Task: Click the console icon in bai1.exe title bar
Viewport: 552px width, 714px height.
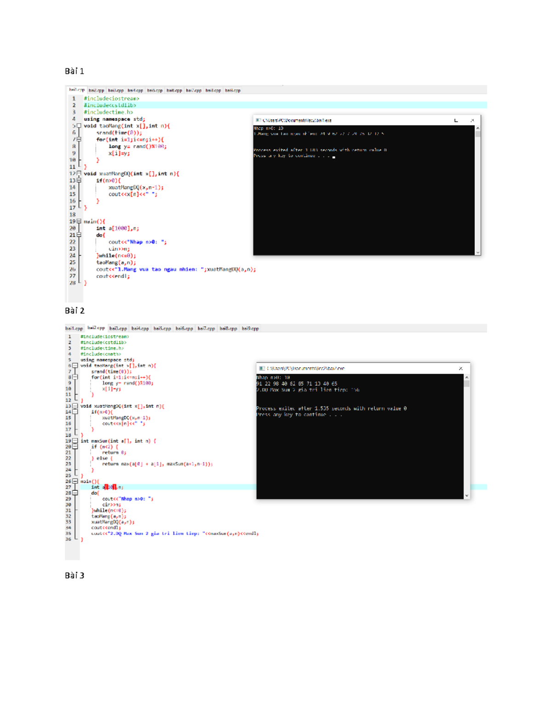Action: tap(258, 120)
